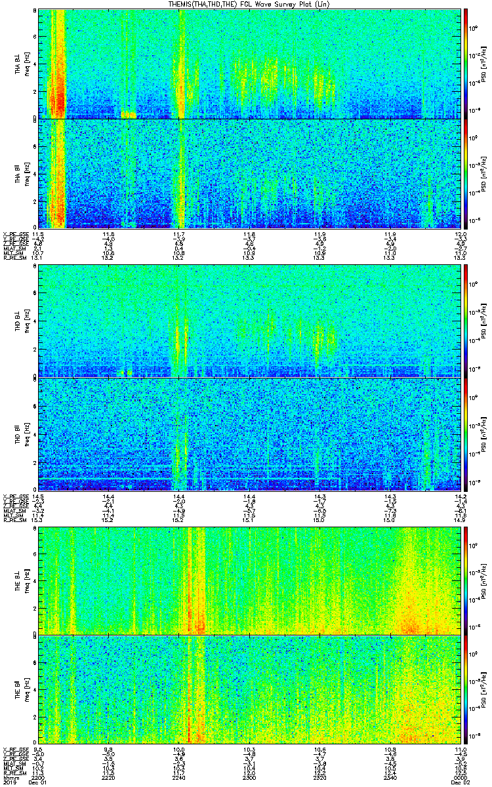This screenshot has height=787, width=492.
Task: Click the THA B∥ freq [Hz] axis label
Action: [26, 173]
